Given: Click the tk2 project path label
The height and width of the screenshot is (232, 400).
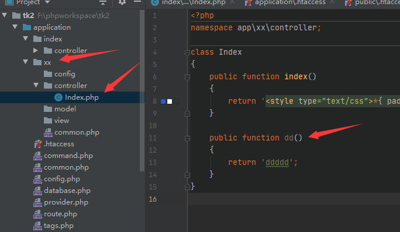Looking at the screenshot, I should pyautogui.click(x=73, y=16).
